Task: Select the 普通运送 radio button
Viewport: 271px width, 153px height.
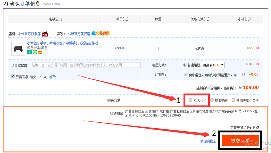Action: pyautogui.click(x=185, y=65)
